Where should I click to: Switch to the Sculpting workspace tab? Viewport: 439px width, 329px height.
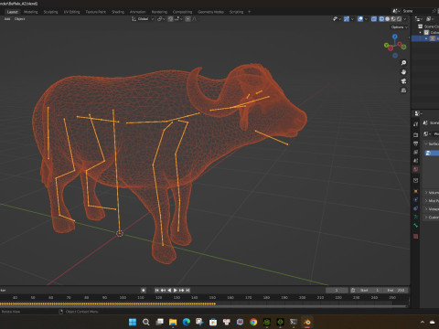click(50, 12)
